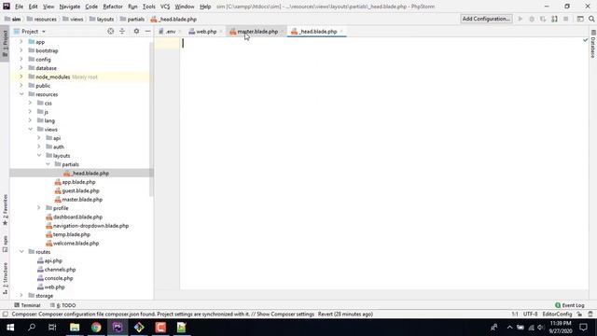Expand the bootstrap folder
597x336 pixels.
[x=21, y=50]
